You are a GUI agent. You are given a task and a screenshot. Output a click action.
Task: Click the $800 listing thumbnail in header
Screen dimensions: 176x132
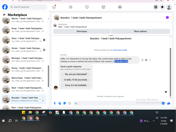click(x=55, y=25)
